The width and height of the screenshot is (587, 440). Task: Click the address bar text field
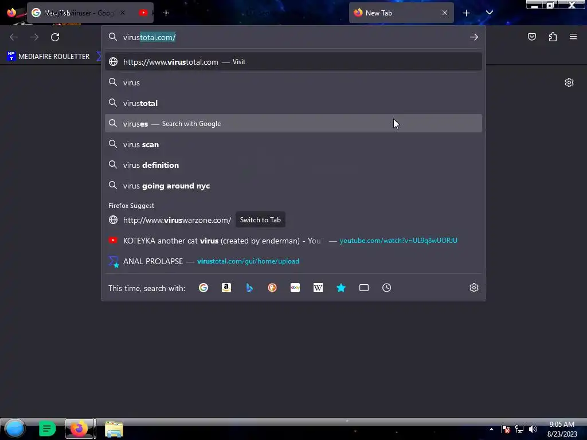[292, 37]
